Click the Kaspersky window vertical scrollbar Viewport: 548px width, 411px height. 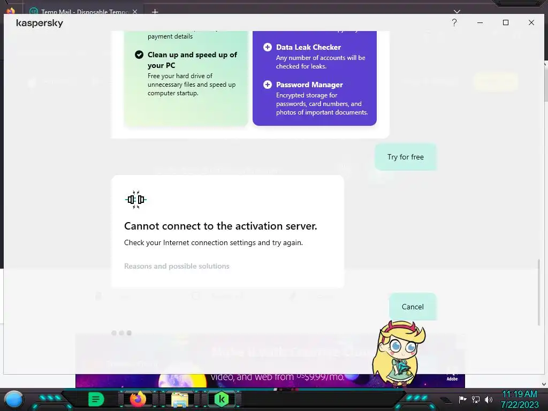tap(538, 292)
